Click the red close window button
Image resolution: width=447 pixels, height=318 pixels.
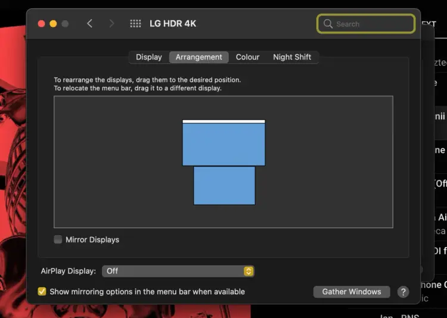click(x=41, y=24)
